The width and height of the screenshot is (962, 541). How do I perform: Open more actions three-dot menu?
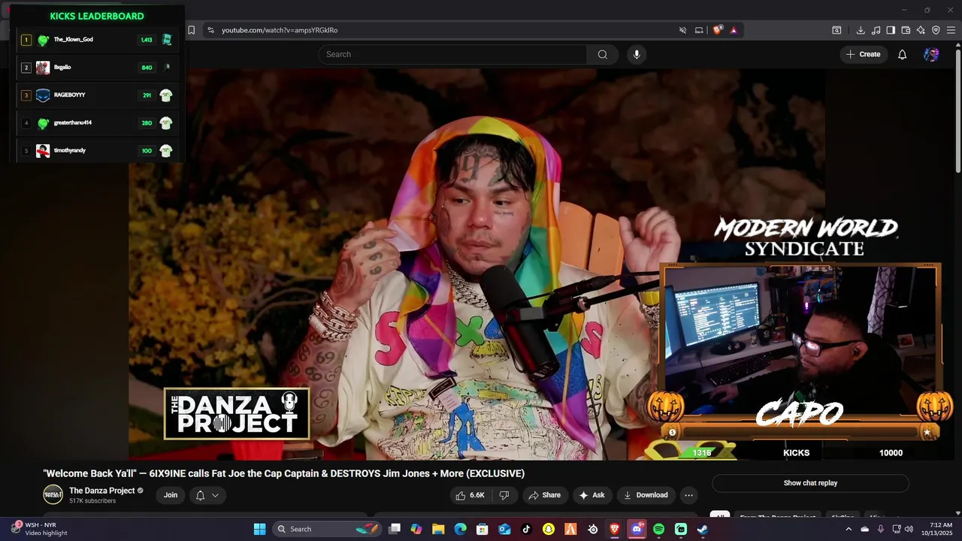(x=688, y=495)
